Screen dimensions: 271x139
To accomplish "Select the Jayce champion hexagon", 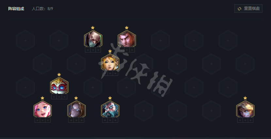I will tap(127, 39).
